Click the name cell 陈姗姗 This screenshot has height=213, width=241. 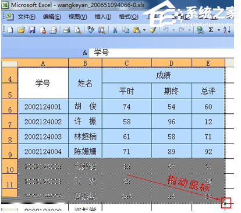coord(85,152)
